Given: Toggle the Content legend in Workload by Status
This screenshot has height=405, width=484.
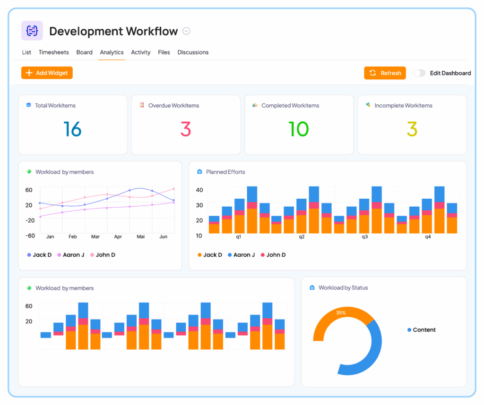Looking at the screenshot, I should [x=421, y=330].
